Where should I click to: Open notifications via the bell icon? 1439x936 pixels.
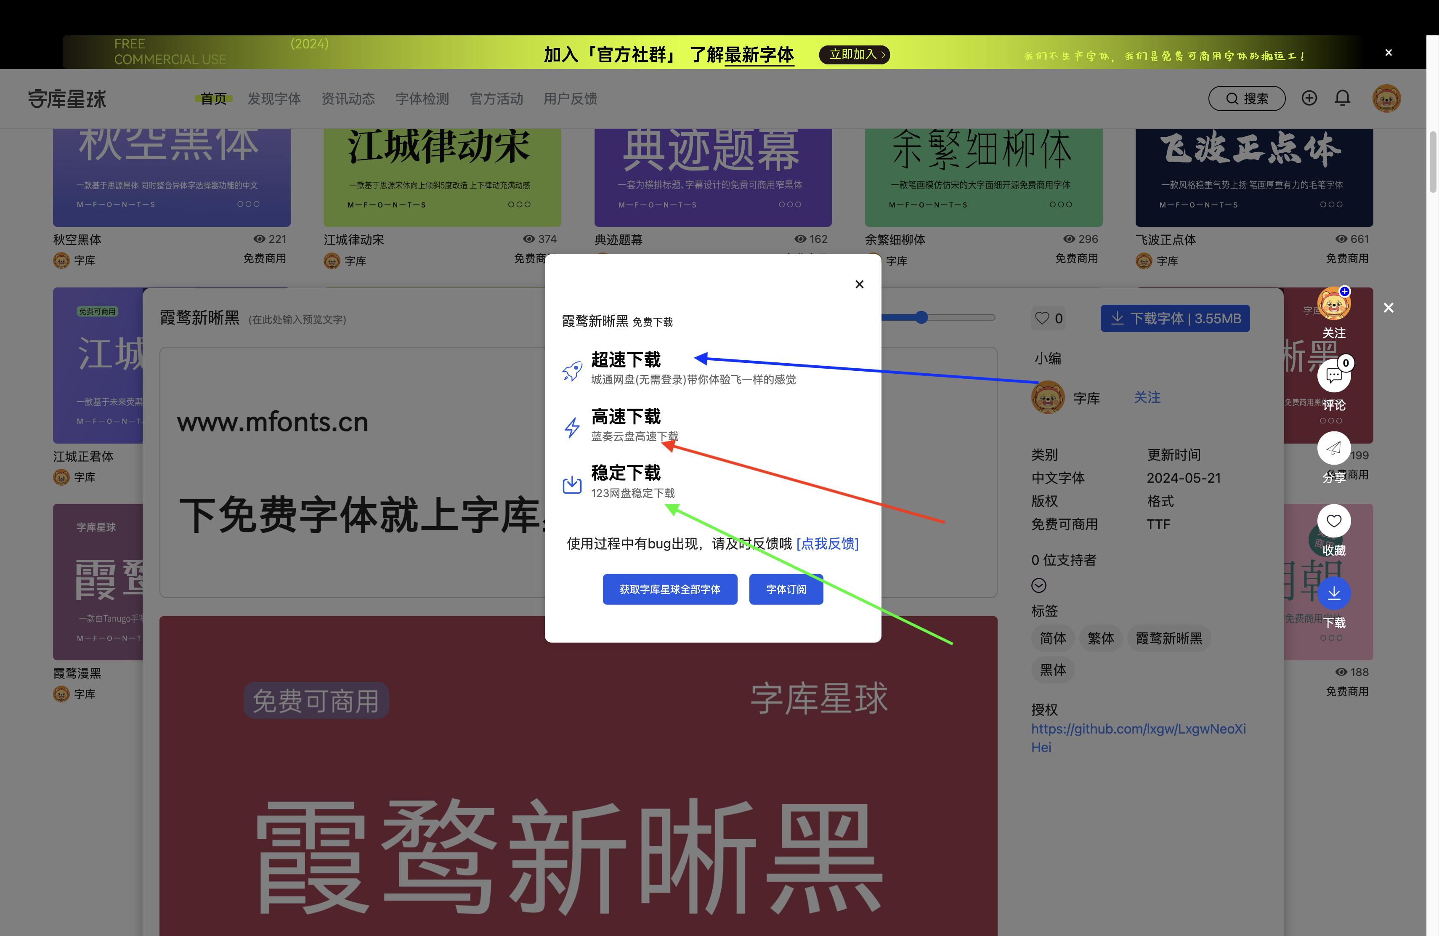(1342, 98)
